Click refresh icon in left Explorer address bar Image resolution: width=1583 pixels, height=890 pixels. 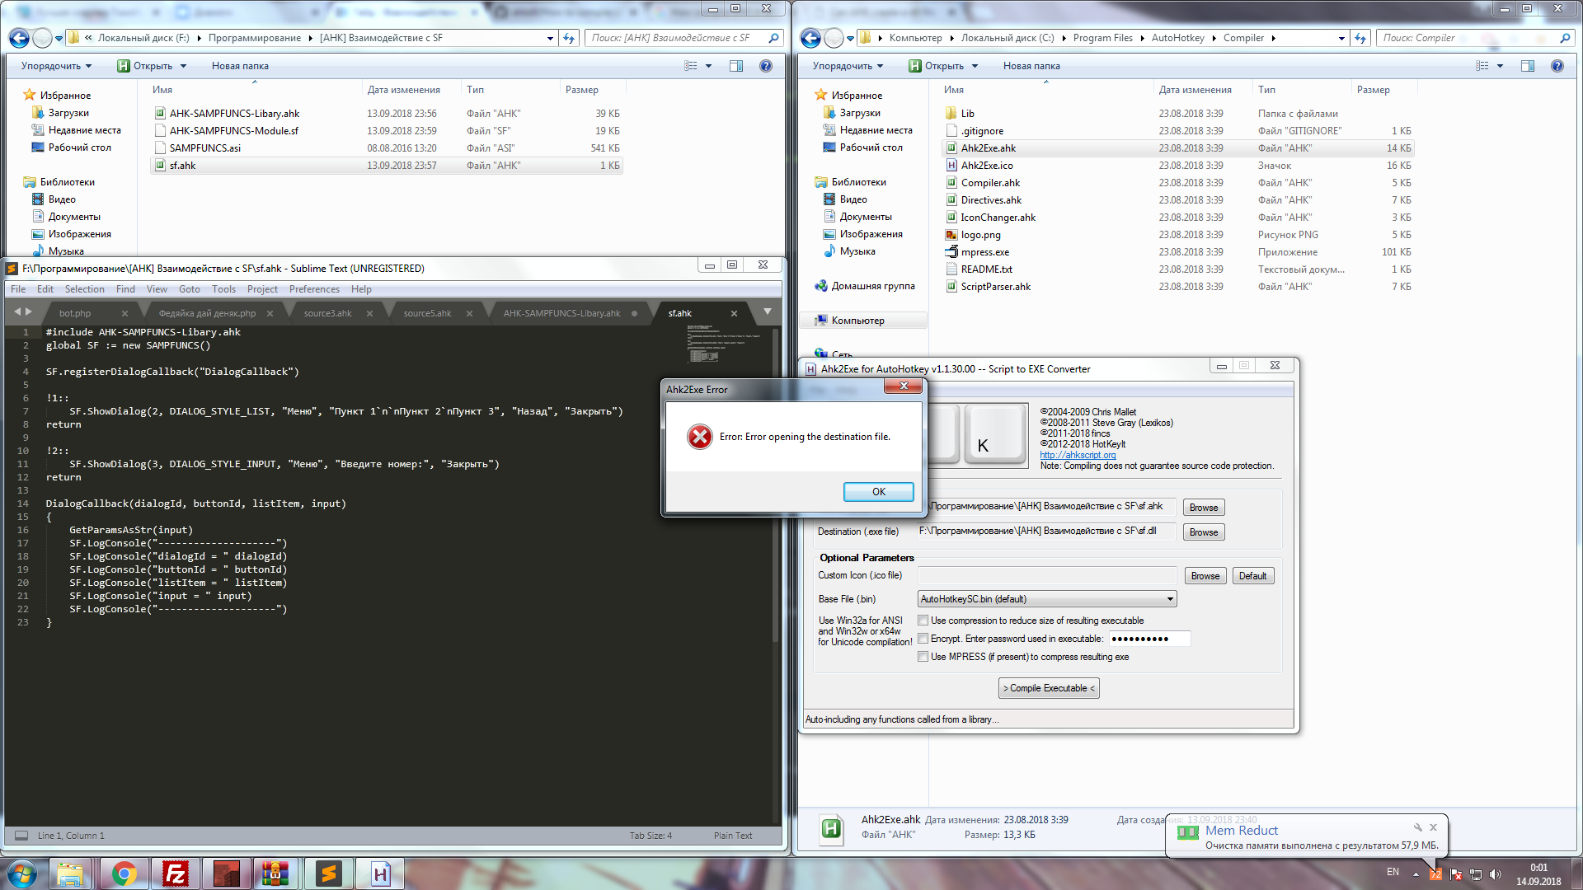[569, 38]
